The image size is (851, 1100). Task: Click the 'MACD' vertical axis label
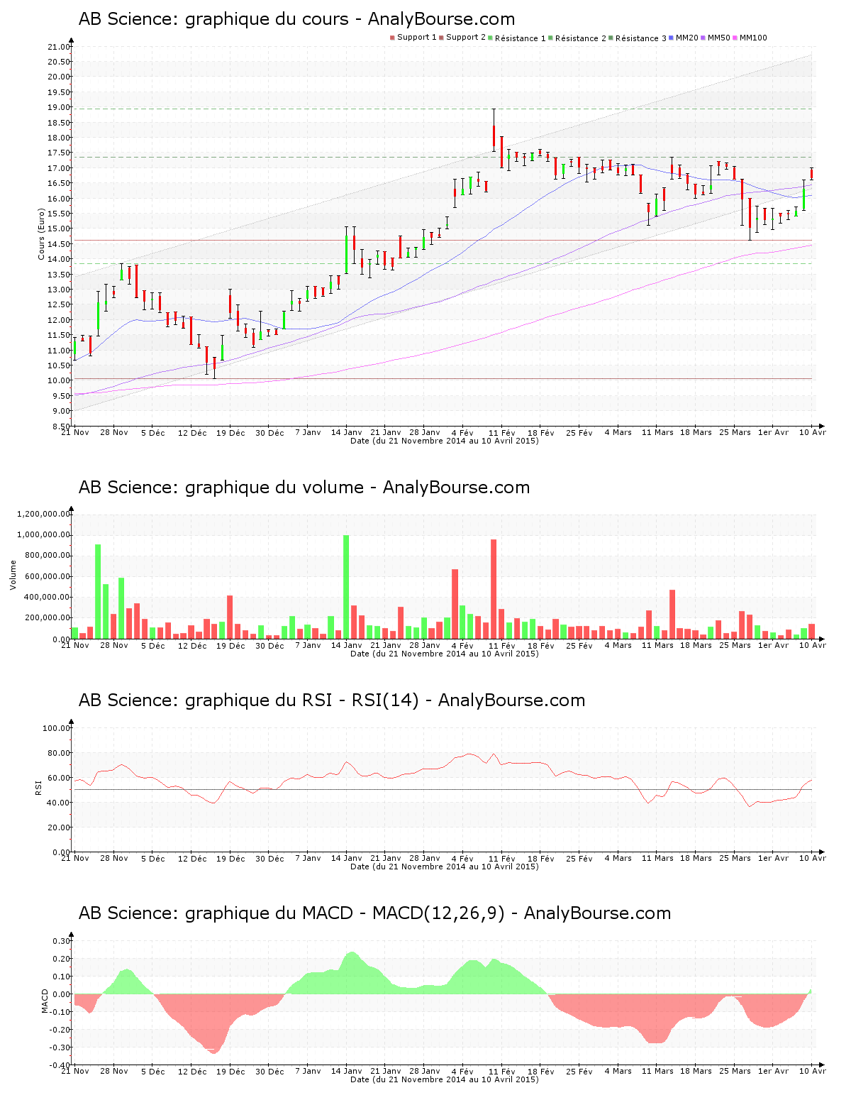pos(45,1001)
